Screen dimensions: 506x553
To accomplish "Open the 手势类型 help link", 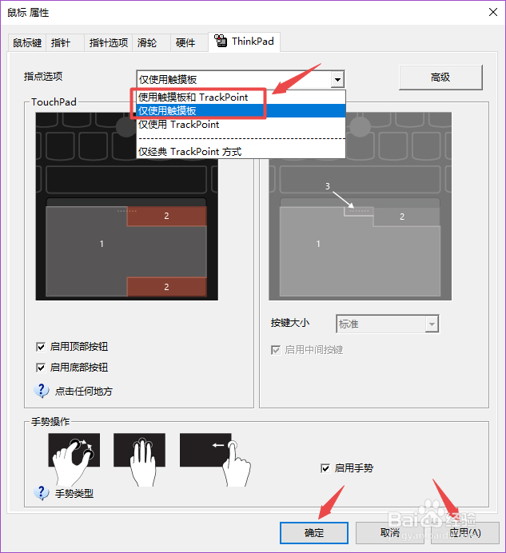I will (74, 493).
